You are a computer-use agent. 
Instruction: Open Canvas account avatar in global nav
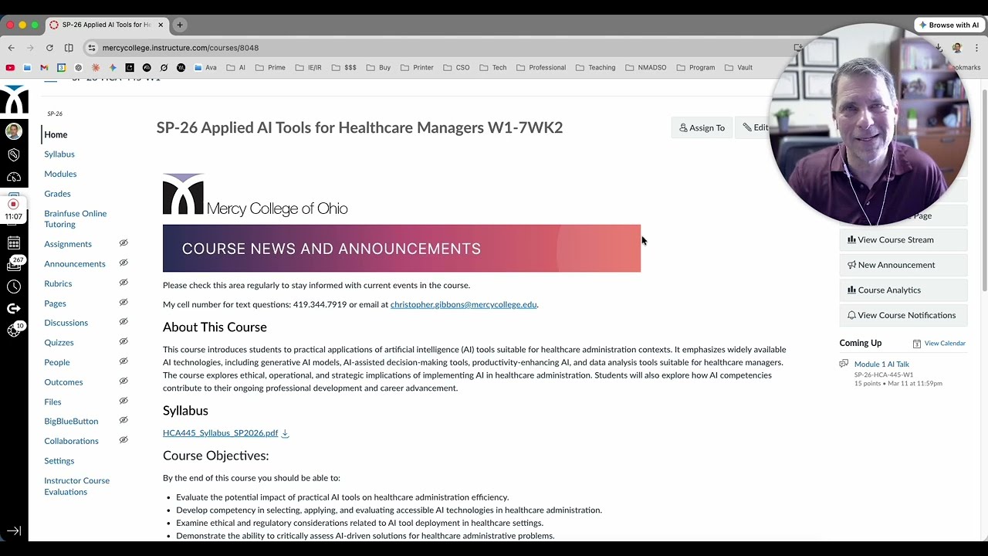tap(13, 131)
